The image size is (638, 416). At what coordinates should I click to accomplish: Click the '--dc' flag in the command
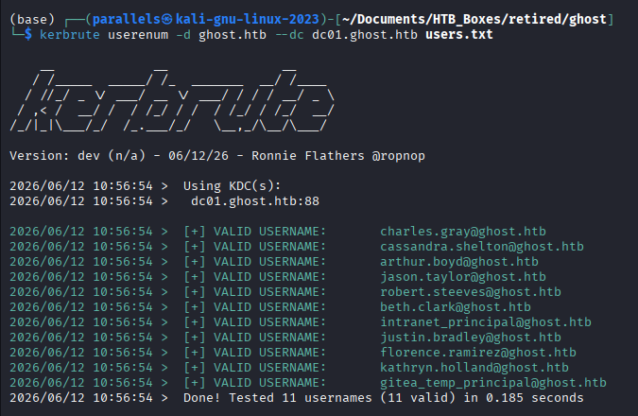click(x=290, y=35)
